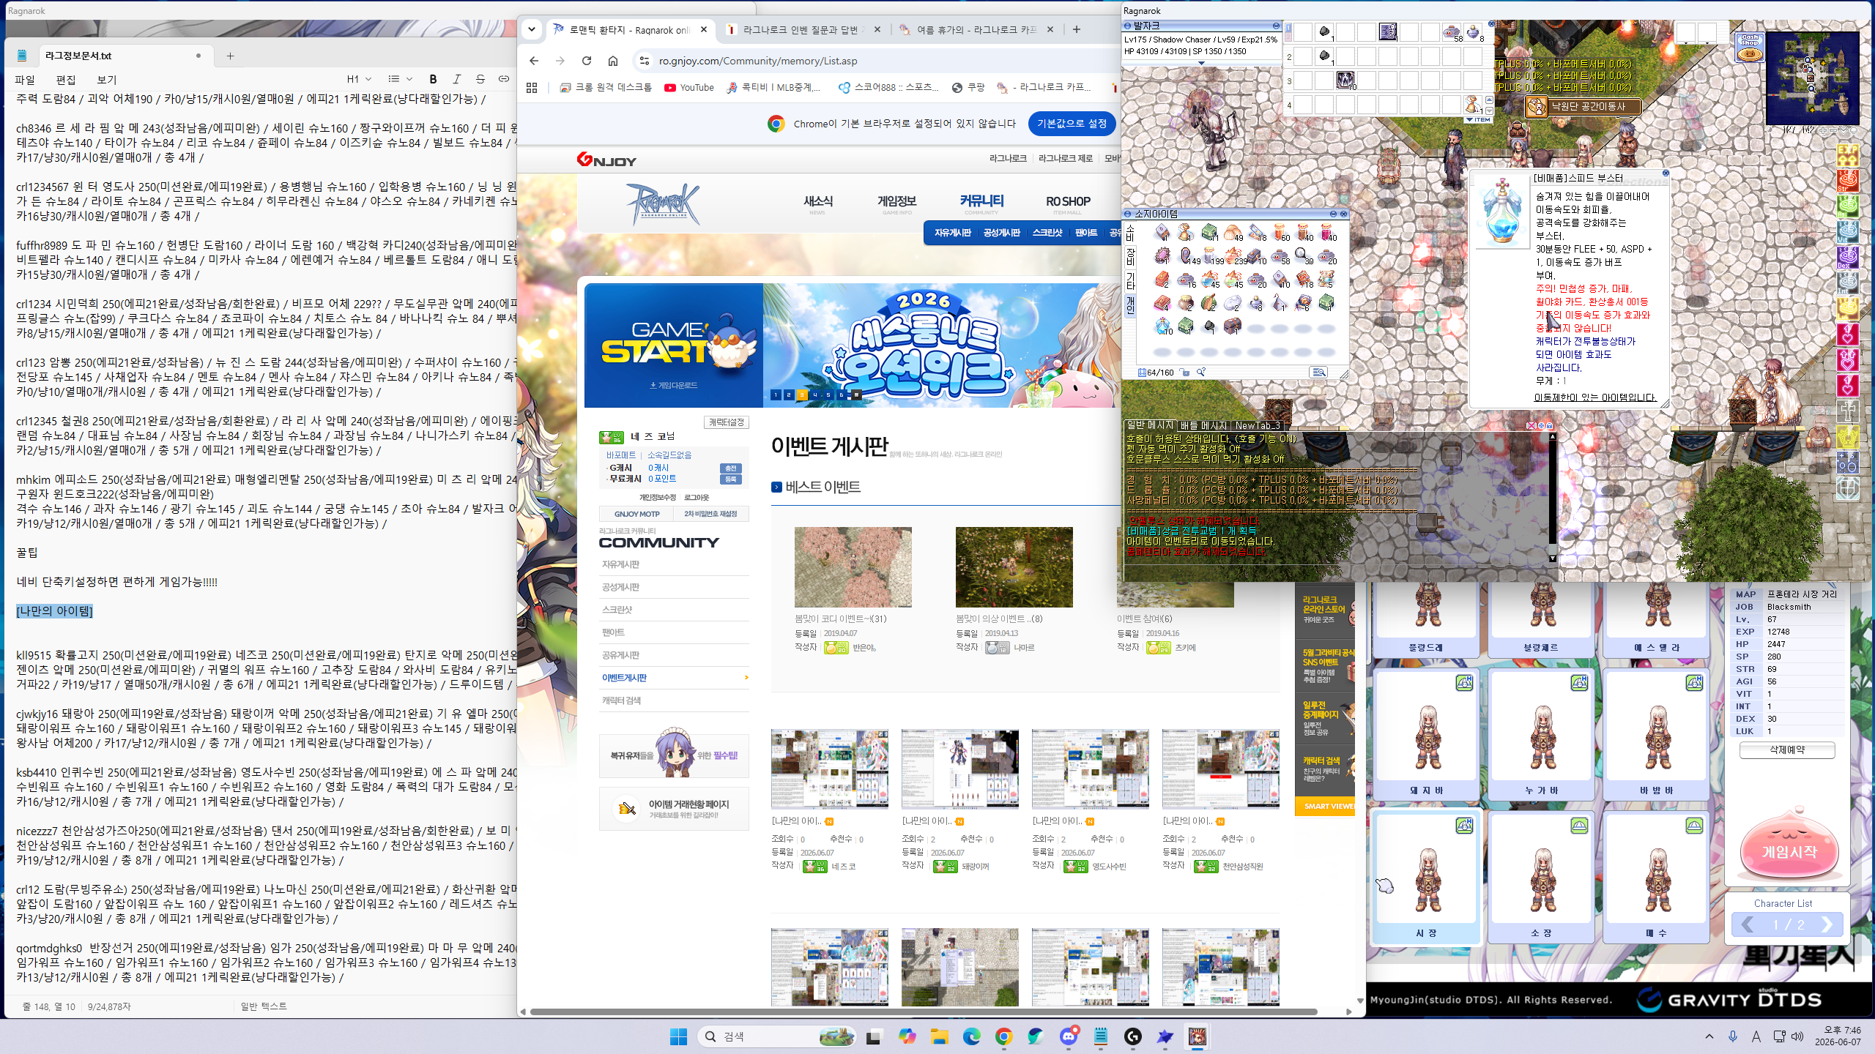Select 자유게시판 submenu item
The width and height of the screenshot is (1875, 1054).
952,233
